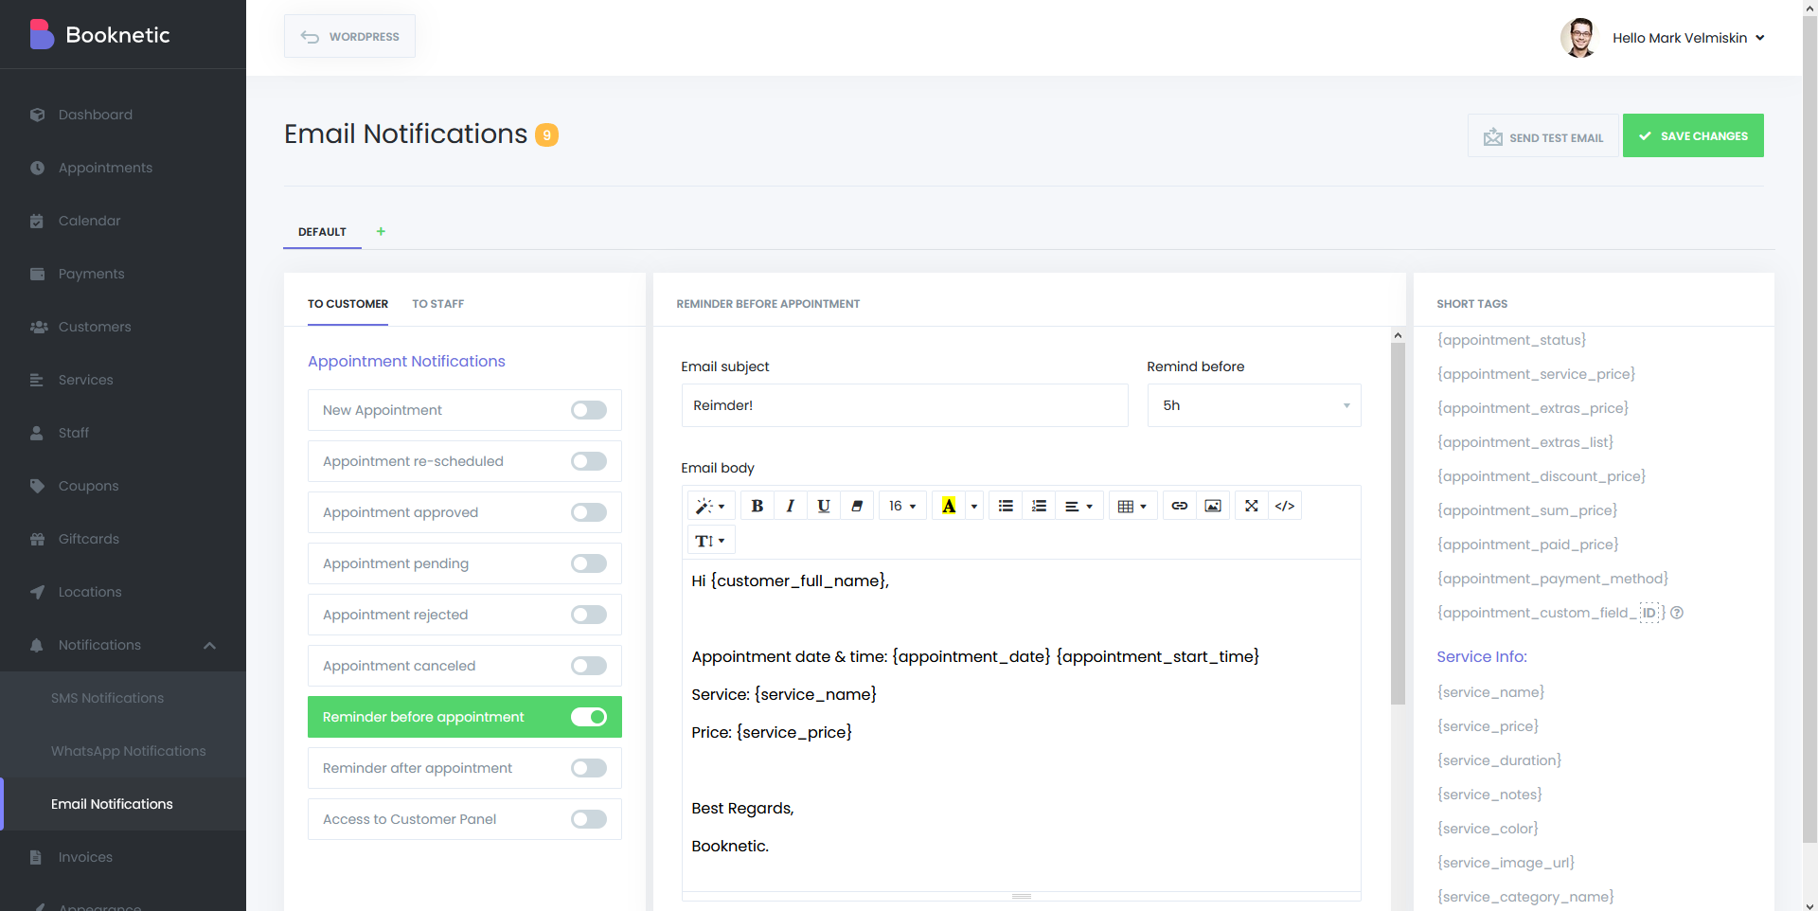Toggle fullscreen mode in the email editor

coord(1251,505)
